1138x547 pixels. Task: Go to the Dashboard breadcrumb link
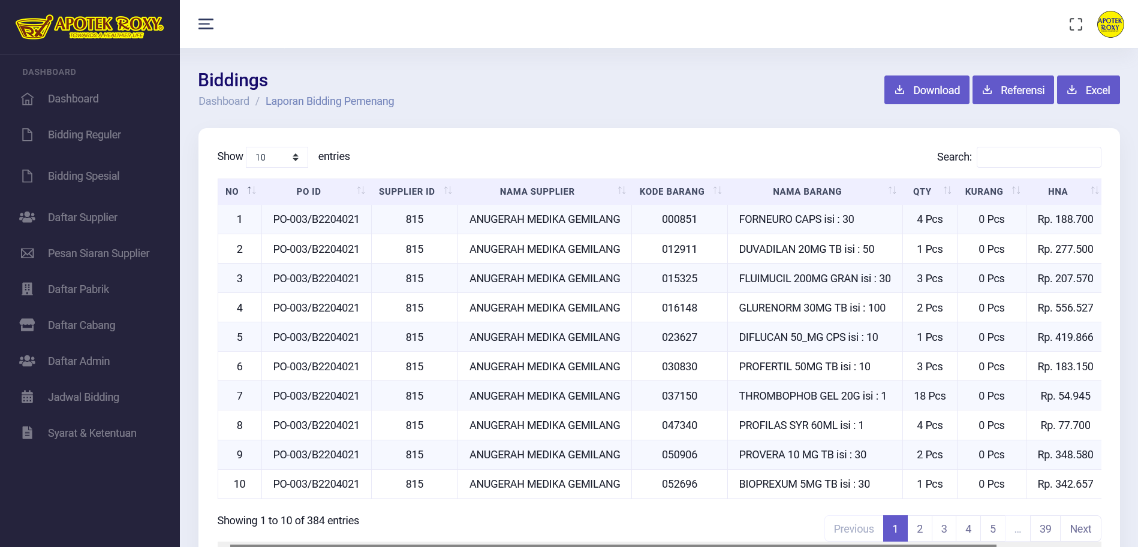pyautogui.click(x=224, y=101)
